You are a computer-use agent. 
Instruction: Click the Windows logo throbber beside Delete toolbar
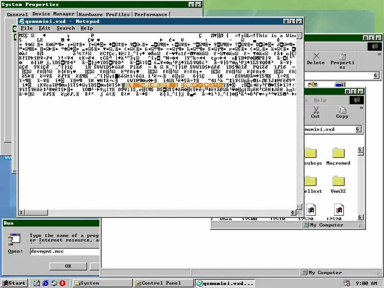click(375, 46)
